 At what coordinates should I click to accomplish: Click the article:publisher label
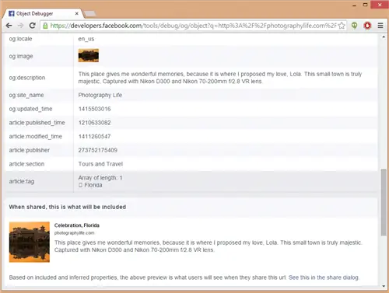pyautogui.click(x=30, y=150)
